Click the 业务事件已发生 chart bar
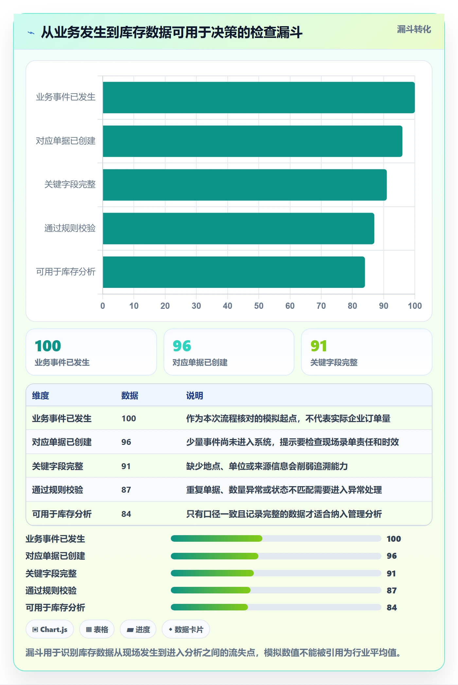 [x=259, y=97]
